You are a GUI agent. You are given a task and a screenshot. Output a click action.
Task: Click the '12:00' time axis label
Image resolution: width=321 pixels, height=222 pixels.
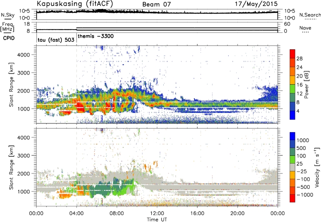157,214
